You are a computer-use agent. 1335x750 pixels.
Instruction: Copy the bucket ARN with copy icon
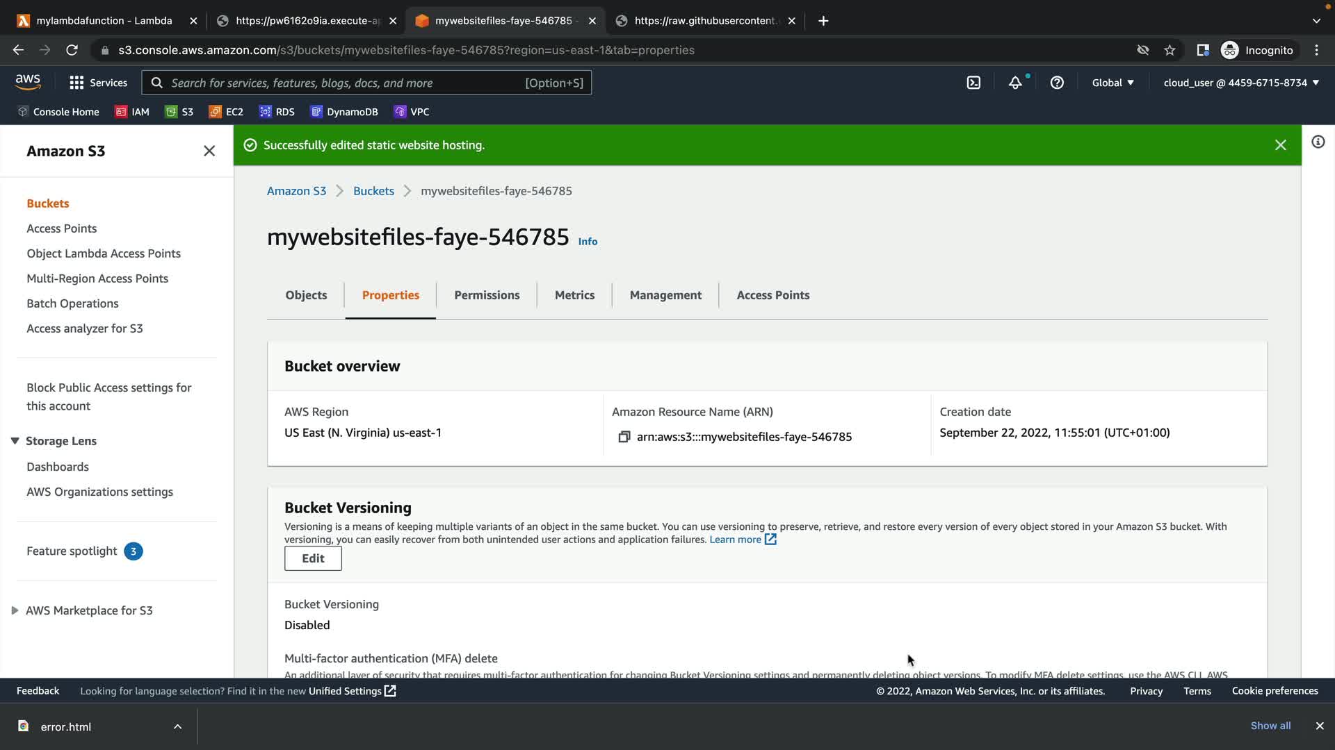tap(624, 437)
